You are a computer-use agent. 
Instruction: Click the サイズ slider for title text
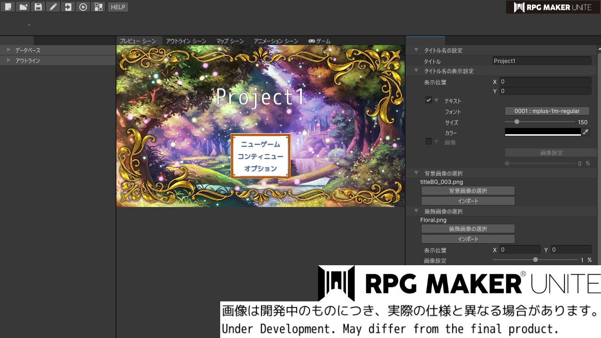[539, 122]
